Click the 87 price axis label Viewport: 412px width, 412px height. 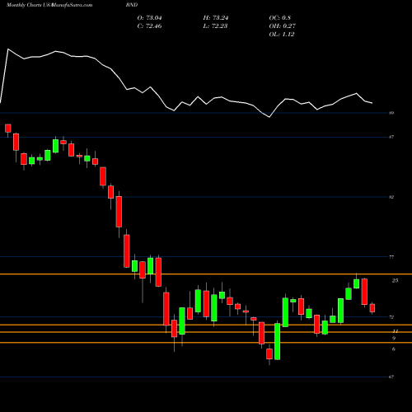tap(391, 137)
